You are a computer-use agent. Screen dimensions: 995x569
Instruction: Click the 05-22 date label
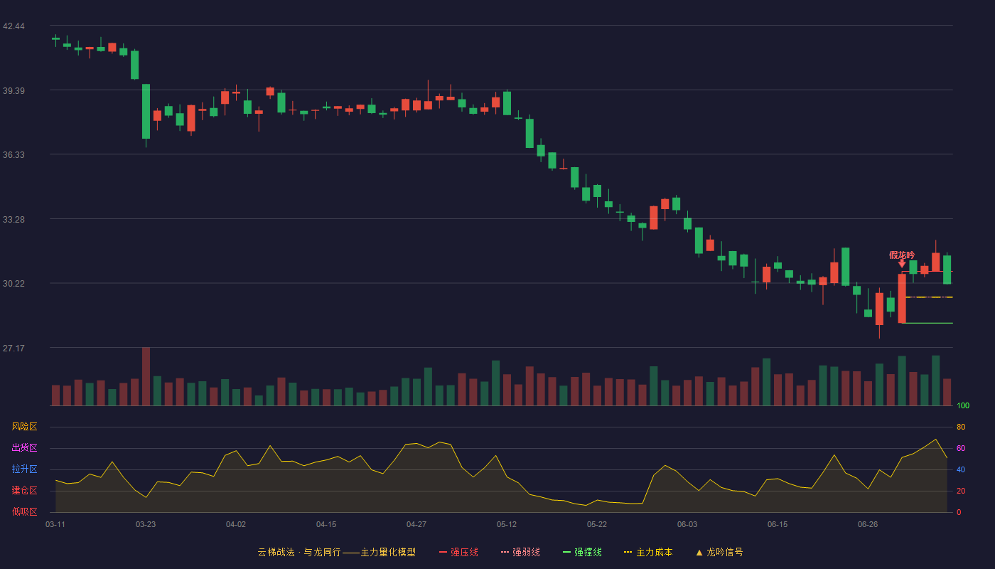(597, 524)
